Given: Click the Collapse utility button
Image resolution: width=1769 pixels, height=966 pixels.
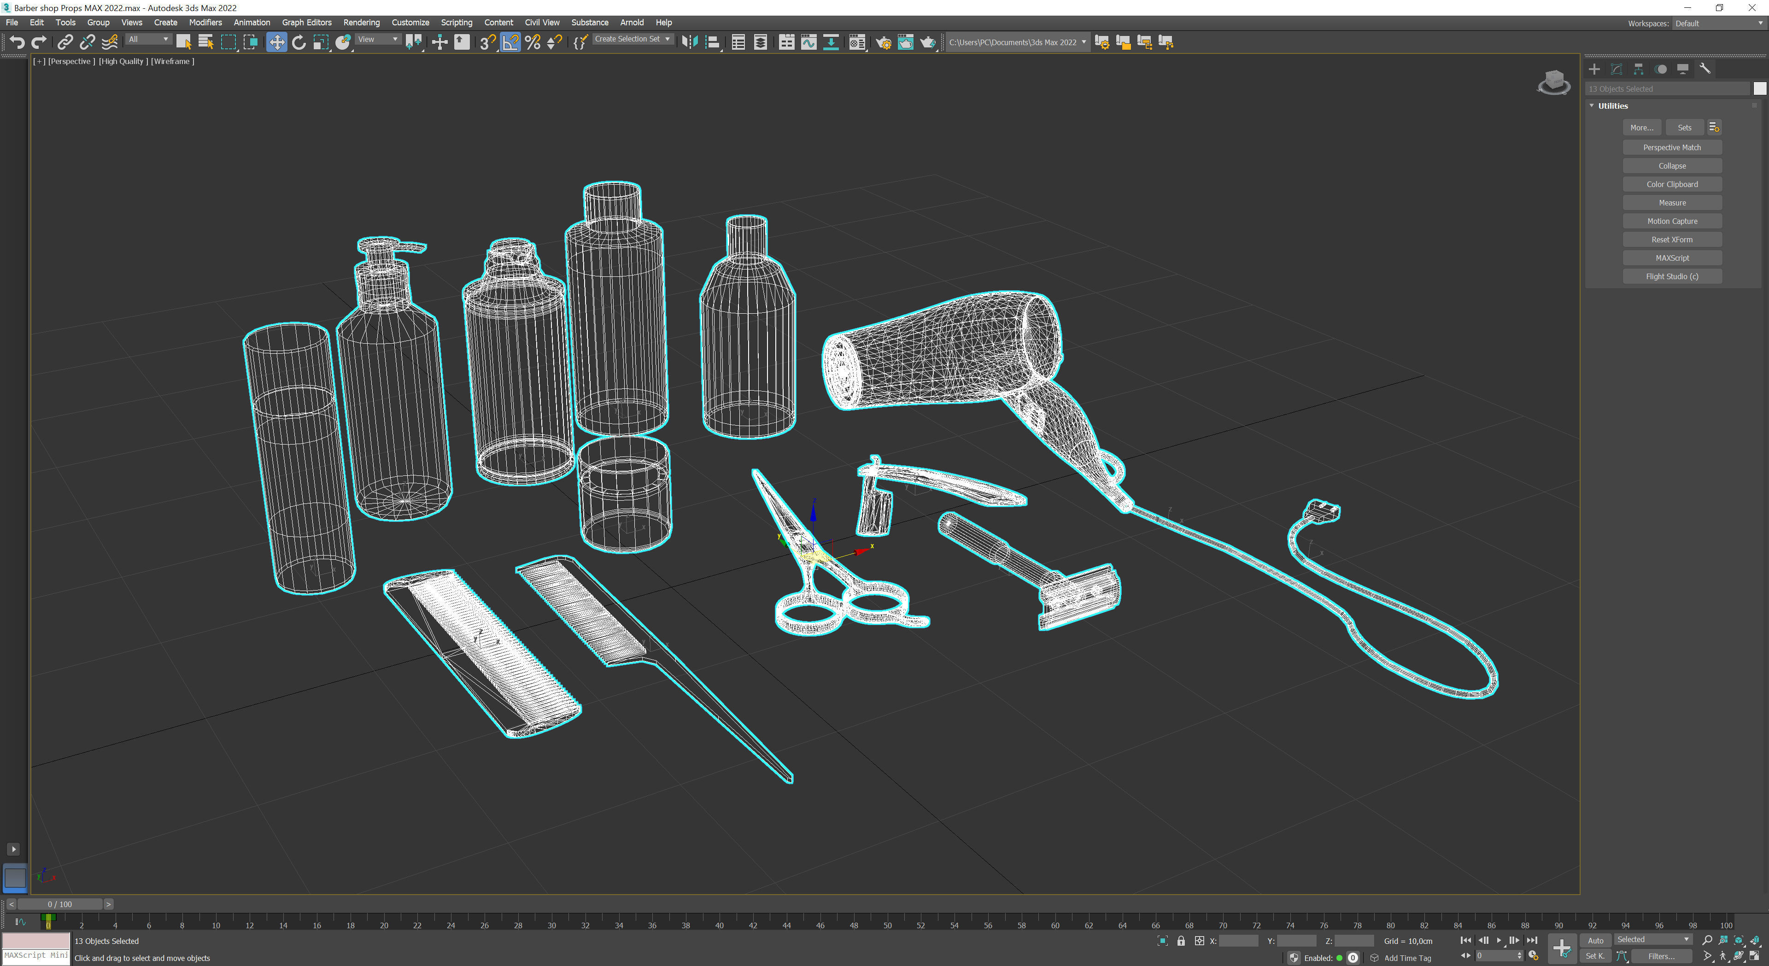Looking at the screenshot, I should 1671,166.
